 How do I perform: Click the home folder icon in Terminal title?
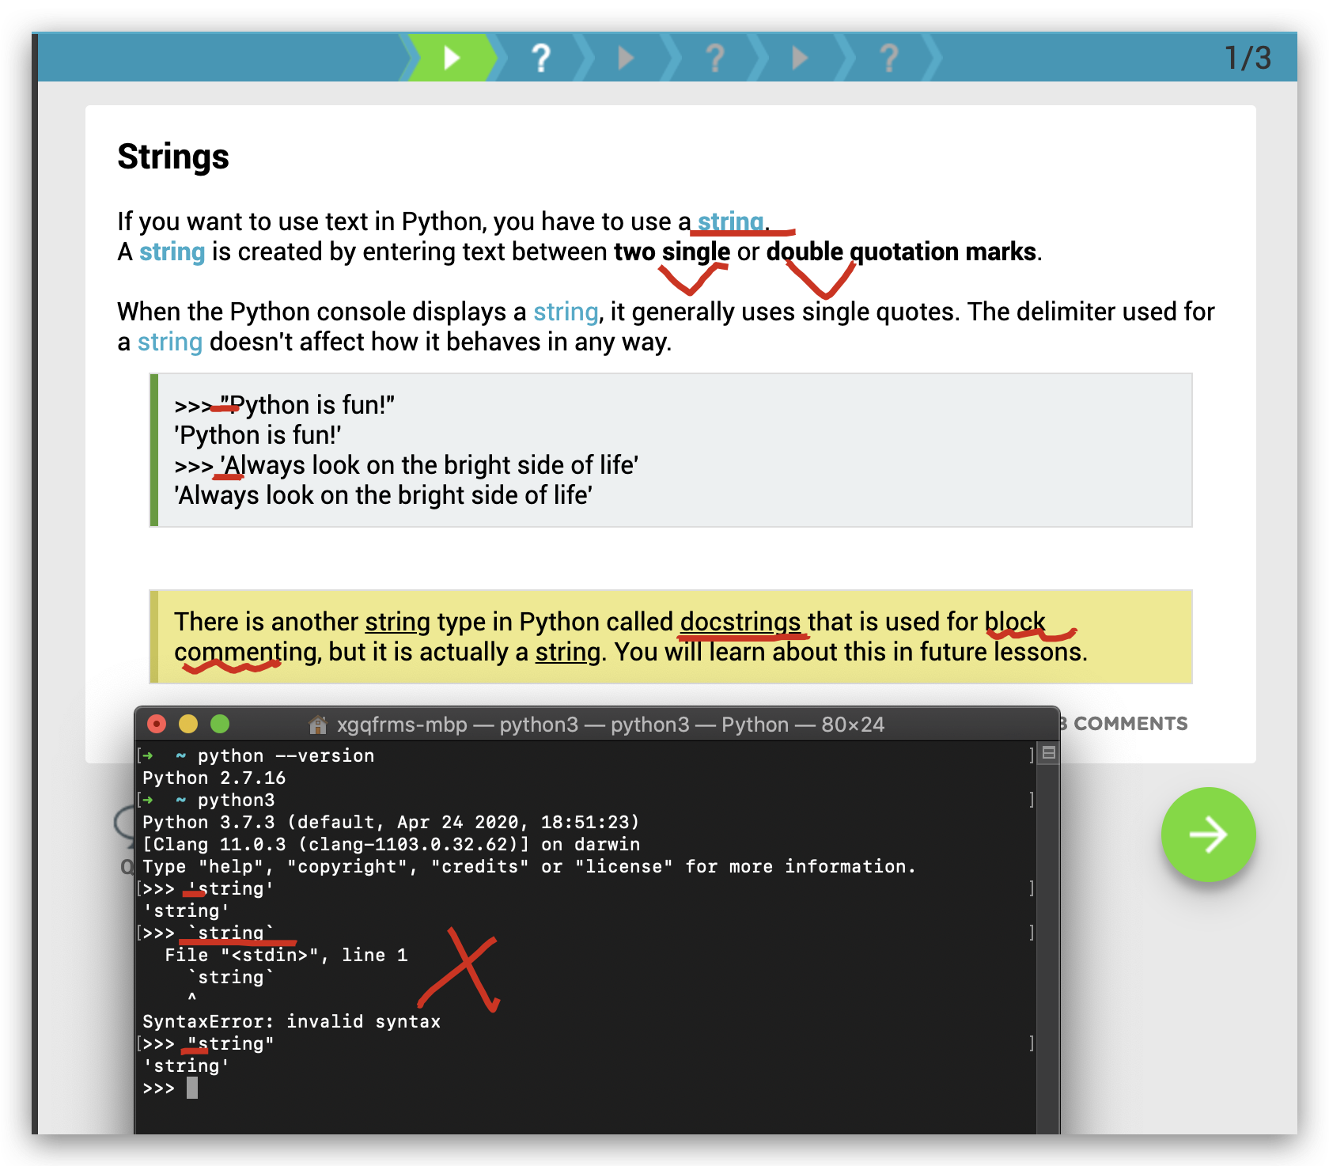click(318, 724)
